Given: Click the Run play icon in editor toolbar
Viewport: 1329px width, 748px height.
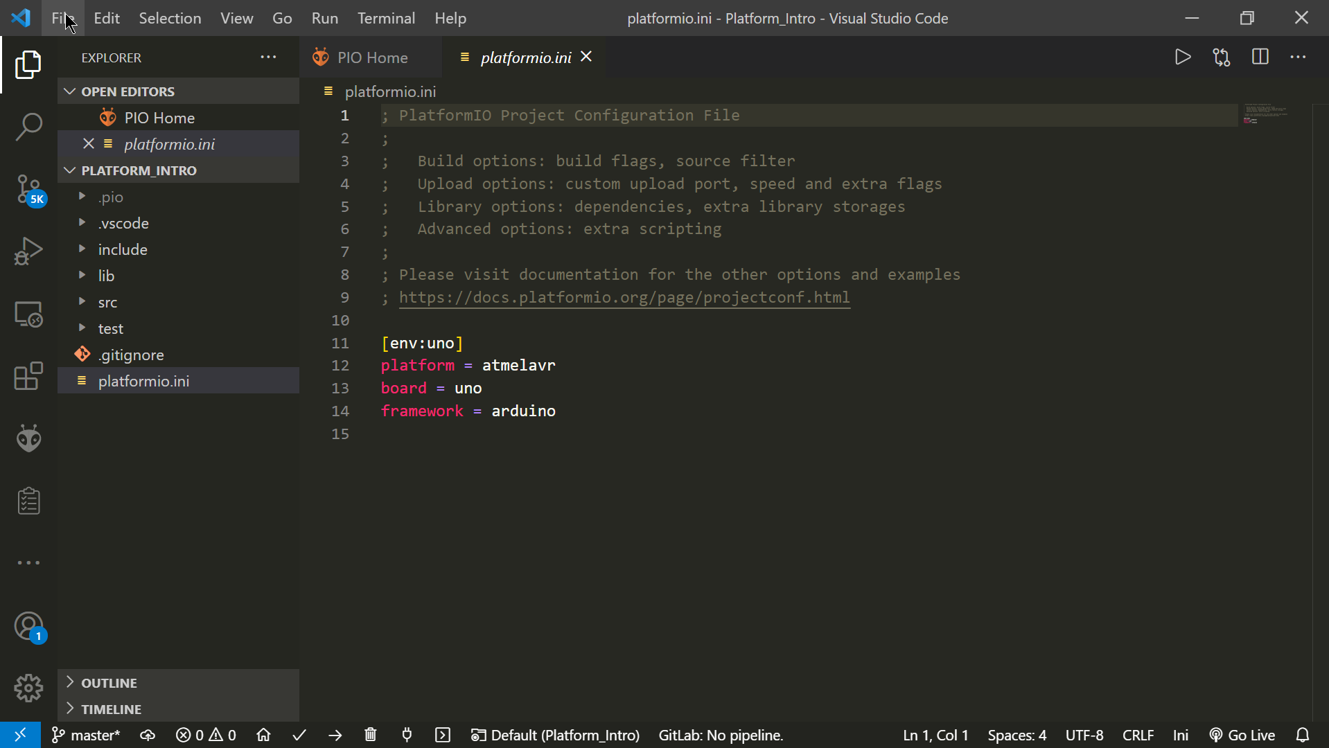Looking at the screenshot, I should 1183,57.
